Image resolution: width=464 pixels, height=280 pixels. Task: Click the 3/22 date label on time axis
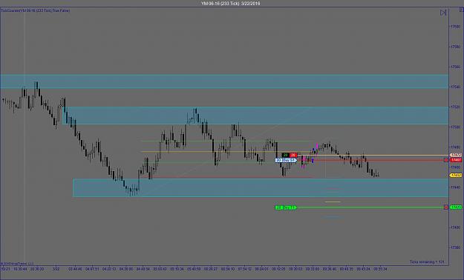coord(56,269)
